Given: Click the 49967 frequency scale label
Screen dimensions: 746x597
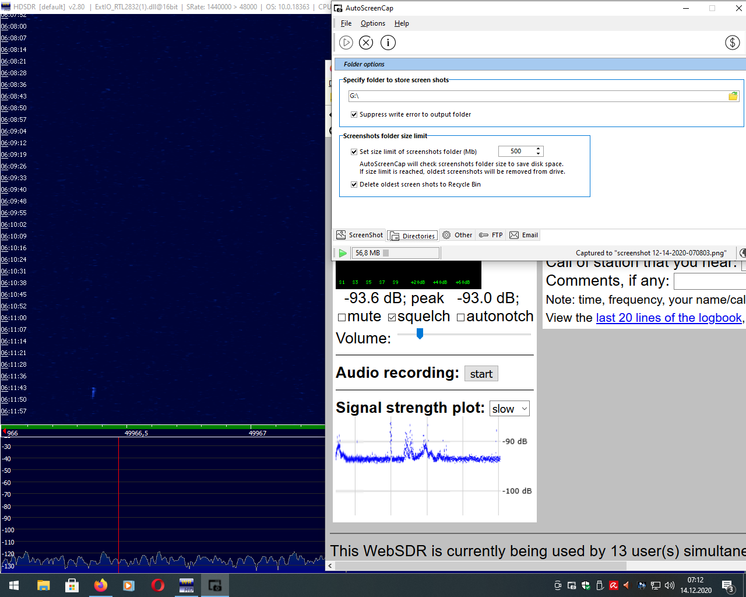Looking at the screenshot, I should click(258, 433).
